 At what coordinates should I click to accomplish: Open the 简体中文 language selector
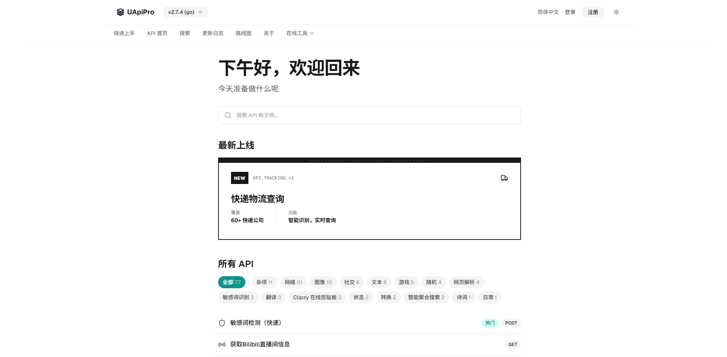pos(548,12)
